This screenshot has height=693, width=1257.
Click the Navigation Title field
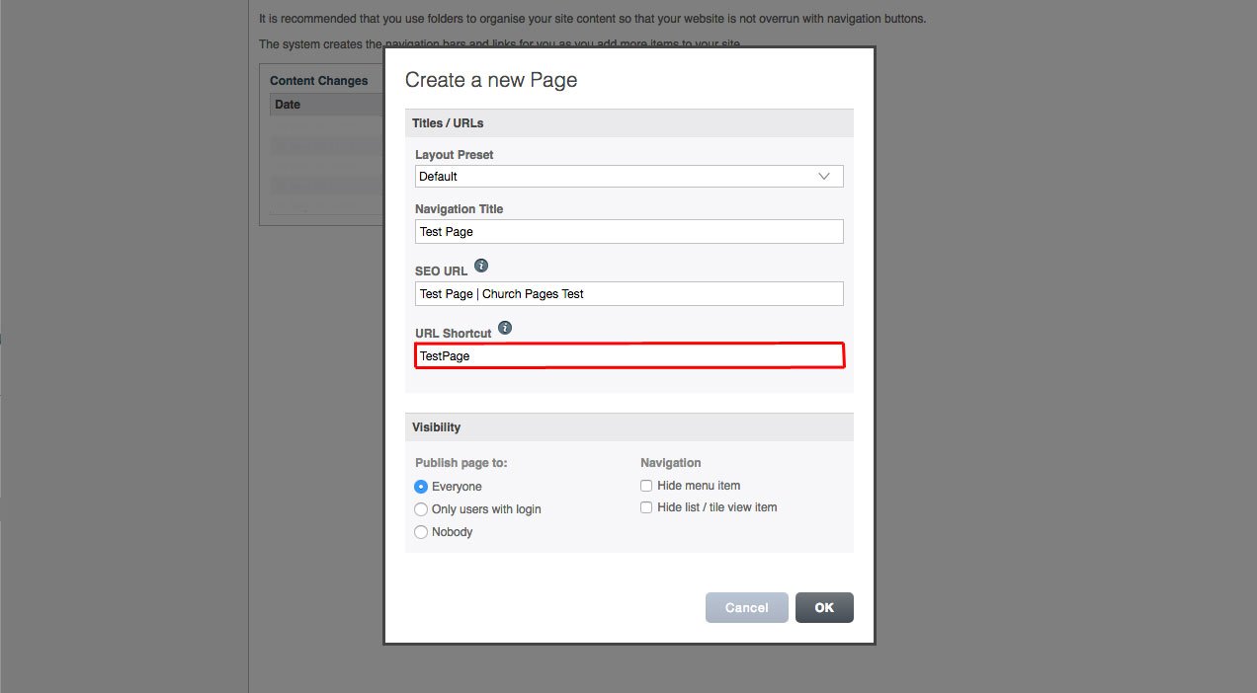[628, 232]
